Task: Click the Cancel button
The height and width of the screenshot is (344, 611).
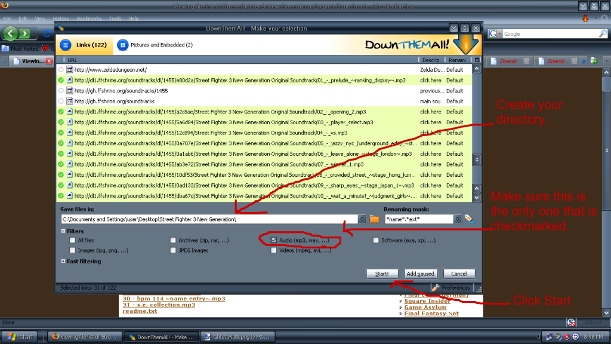Action: 459,274
